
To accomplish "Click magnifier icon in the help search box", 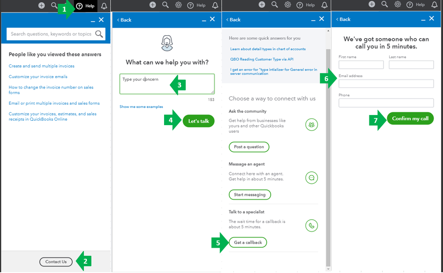I will pos(99,34).
